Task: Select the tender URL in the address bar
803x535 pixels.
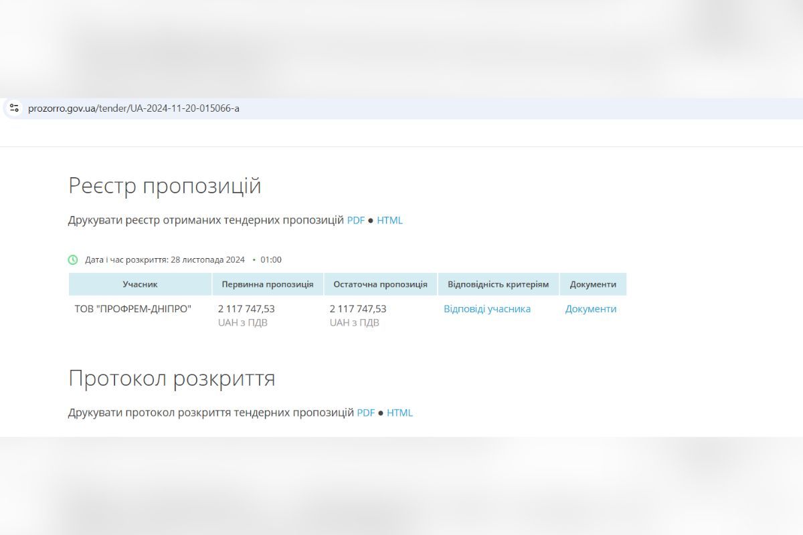Action: pyautogui.click(x=133, y=108)
